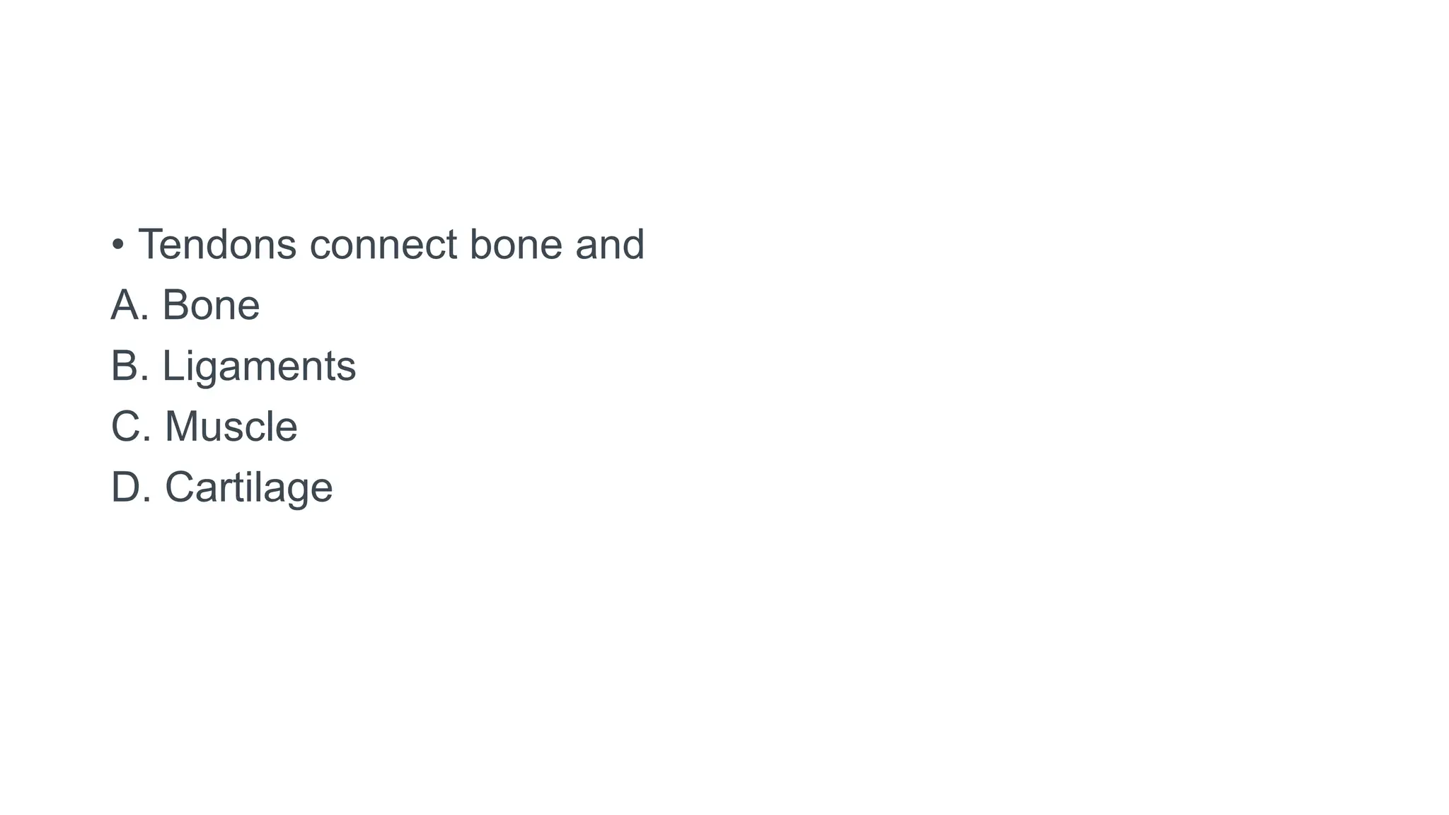
Task: Click the word Tendons in question
Action: pyautogui.click(x=217, y=244)
